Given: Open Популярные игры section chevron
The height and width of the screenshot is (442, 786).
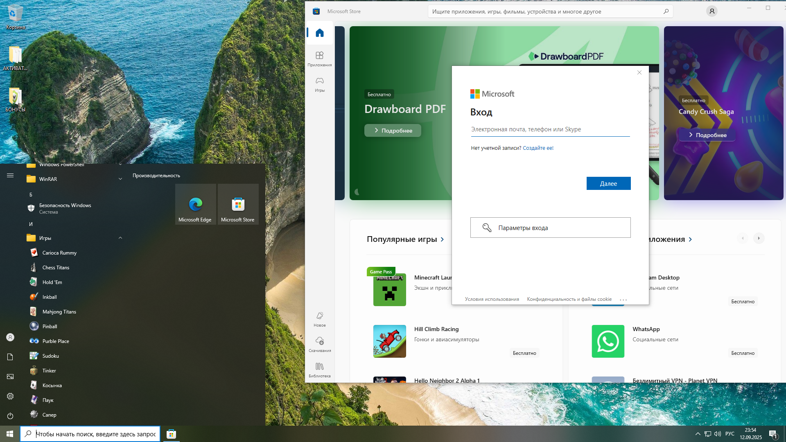Looking at the screenshot, I should [x=442, y=239].
